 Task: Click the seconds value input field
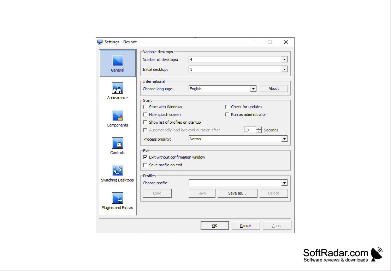(x=250, y=130)
